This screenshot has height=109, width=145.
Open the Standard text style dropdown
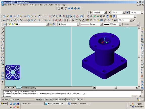click(x=105, y=12)
